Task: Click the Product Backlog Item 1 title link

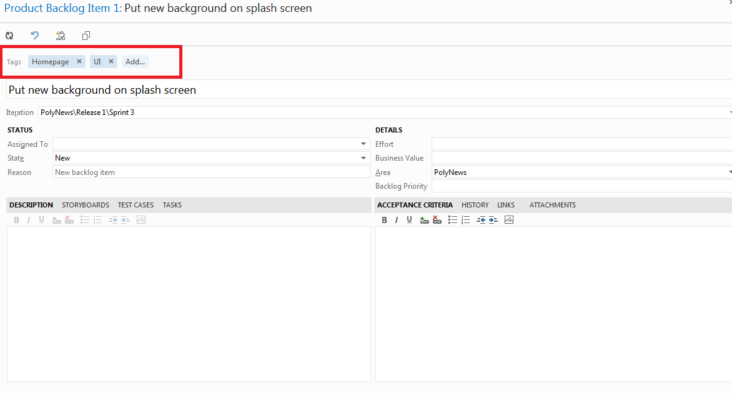Action: pos(63,8)
